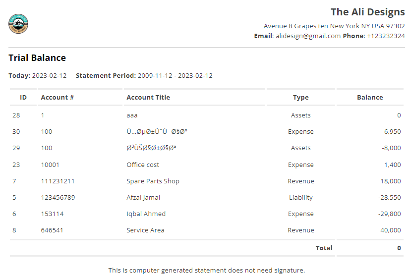Viewport: 409px width, 277px height.
Task: Click the Total label in footer row
Action: [x=324, y=248]
